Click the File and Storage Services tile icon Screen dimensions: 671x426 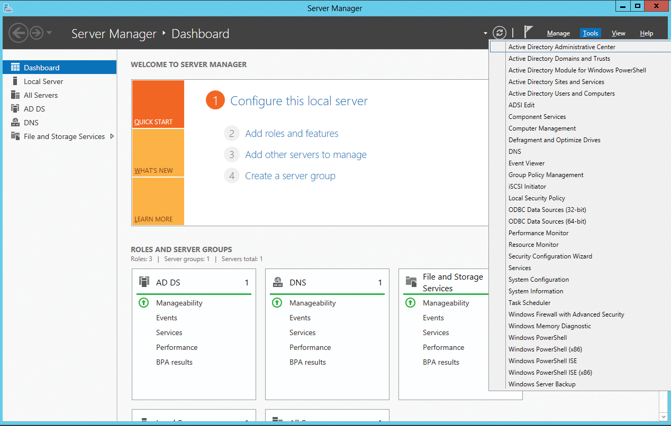tap(411, 281)
